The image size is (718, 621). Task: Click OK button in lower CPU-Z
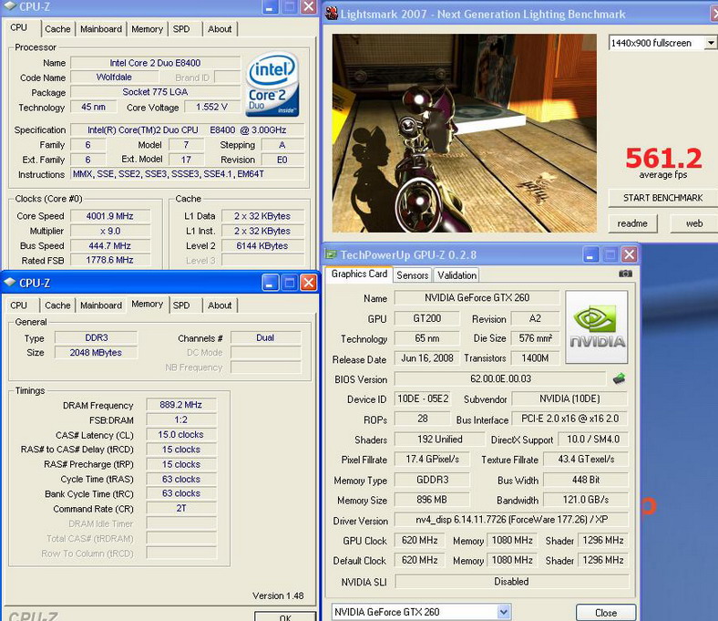(x=285, y=616)
